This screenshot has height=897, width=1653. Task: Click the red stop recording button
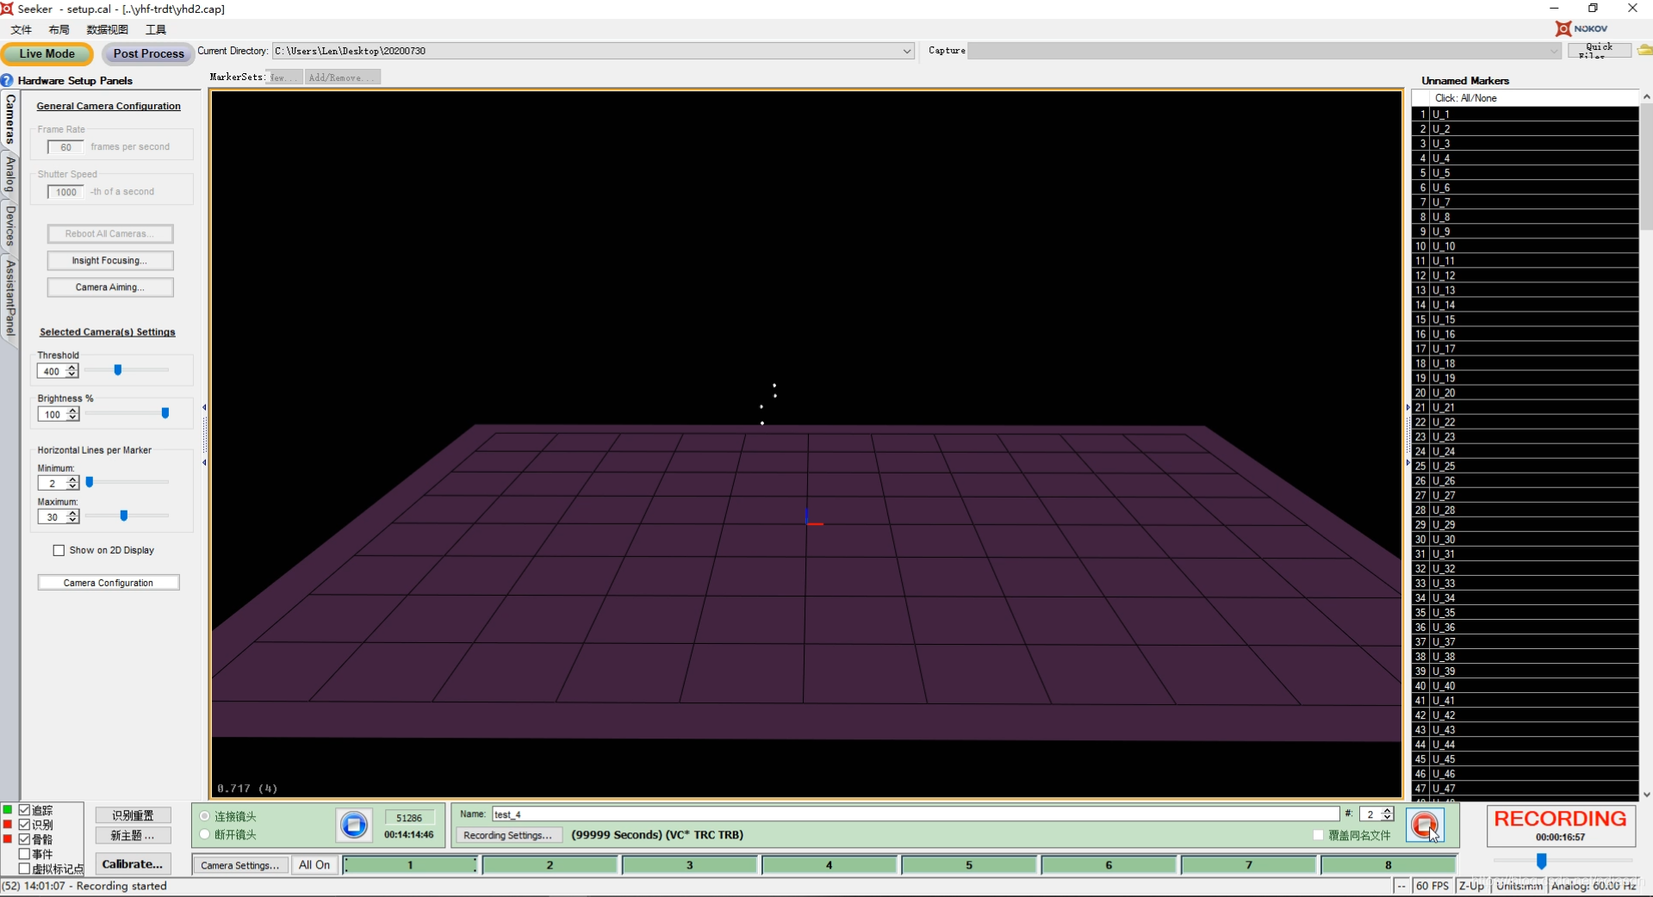coord(1425,825)
